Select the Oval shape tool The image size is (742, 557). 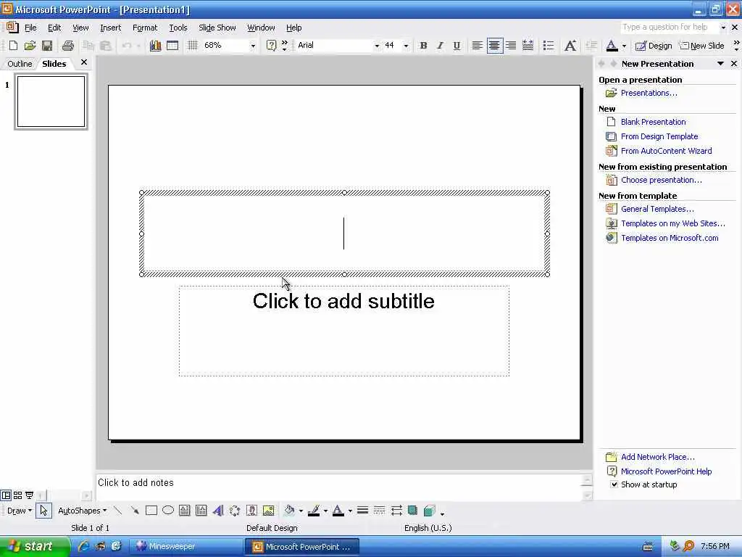pos(168,511)
